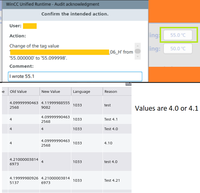
Task: Select the 'Test 4.21' reason cell
Action: click(117, 181)
